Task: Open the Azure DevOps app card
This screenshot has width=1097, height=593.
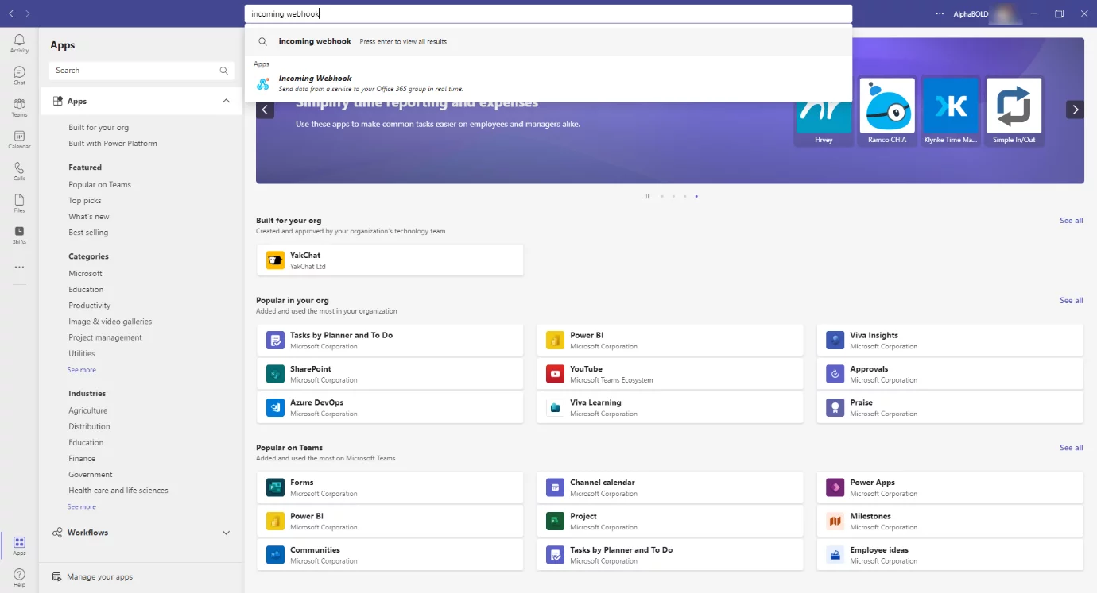Action: pos(390,407)
